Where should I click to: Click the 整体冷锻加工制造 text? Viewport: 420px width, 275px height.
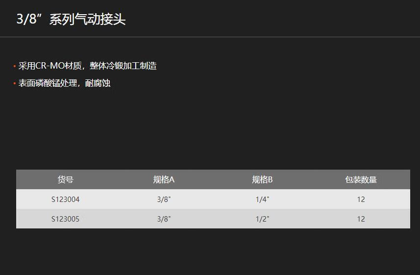coord(123,66)
